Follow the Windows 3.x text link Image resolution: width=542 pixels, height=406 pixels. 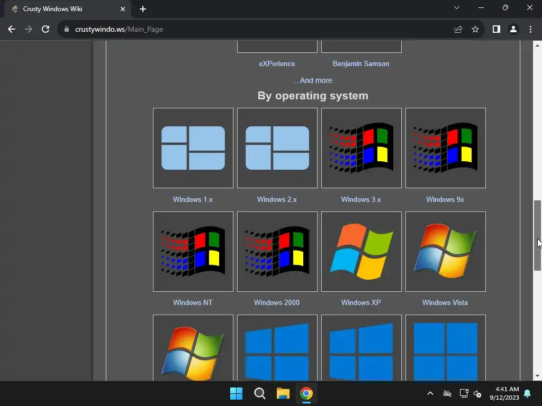tap(361, 199)
